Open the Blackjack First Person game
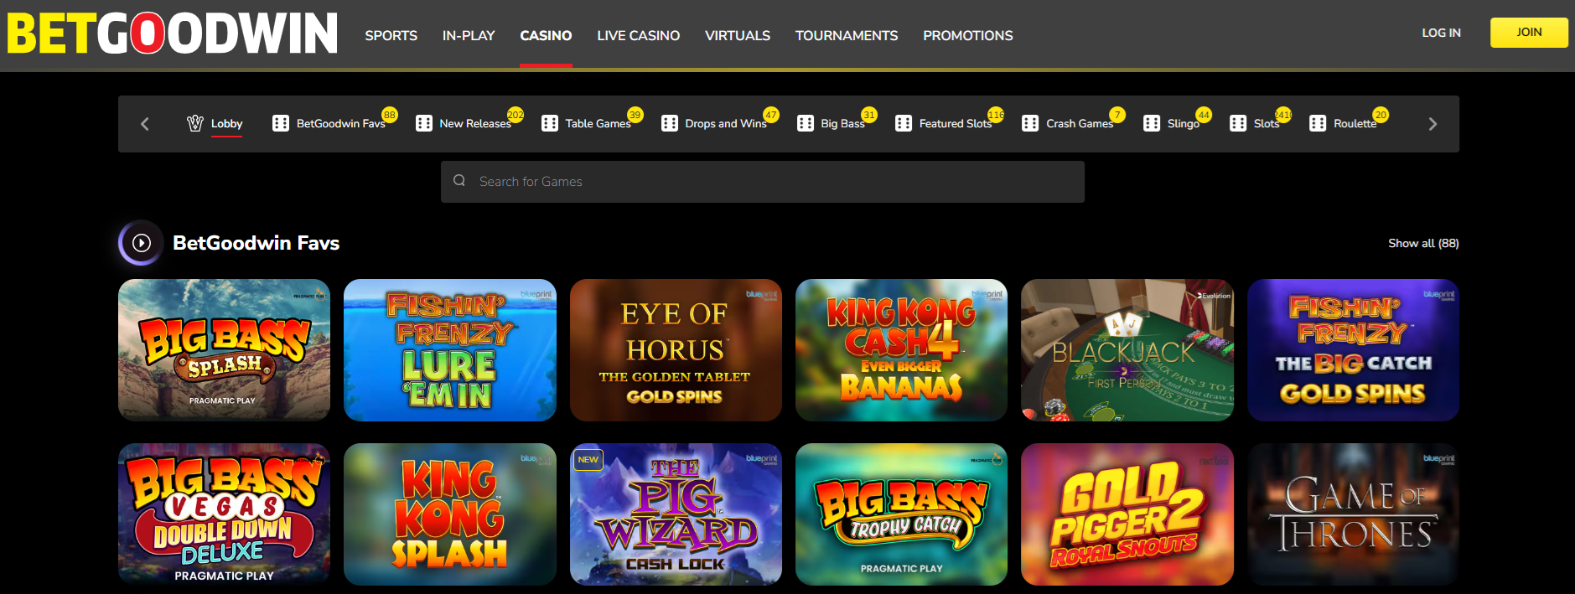 pyautogui.click(x=1127, y=350)
